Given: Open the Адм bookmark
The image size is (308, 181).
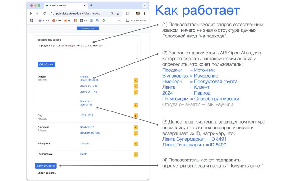Looking at the screenshot, I should 56,21.
